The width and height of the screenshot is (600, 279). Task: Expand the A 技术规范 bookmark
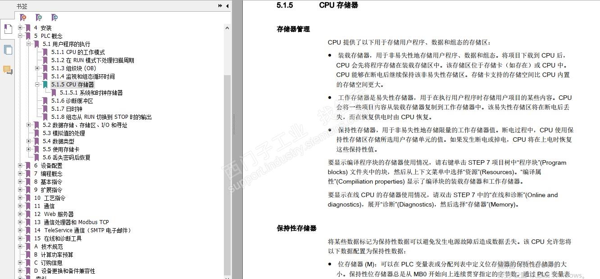pyautogui.click(x=20, y=247)
